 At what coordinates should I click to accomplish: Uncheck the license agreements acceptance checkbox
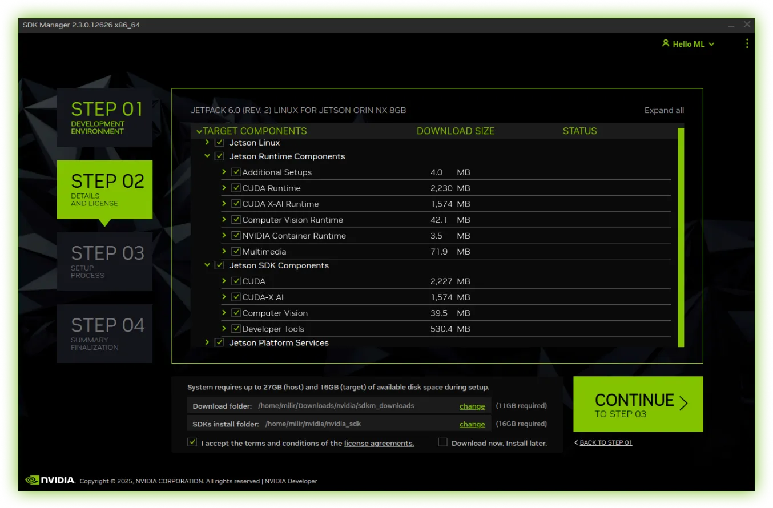pyautogui.click(x=192, y=442)
